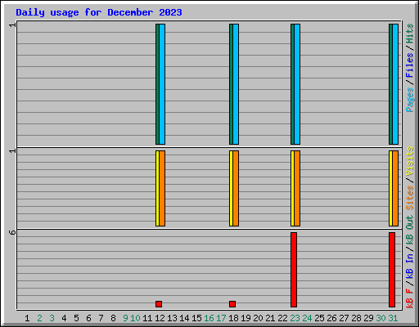Screen dimensions: 419x327
Task: Click green day label '9' on the x-axis
Action: 125,318
